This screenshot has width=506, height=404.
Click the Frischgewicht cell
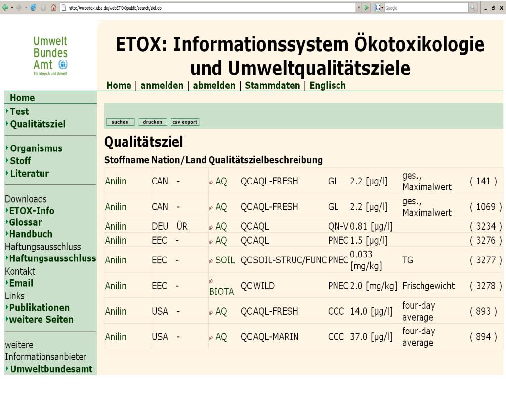[x=428, y=286]
